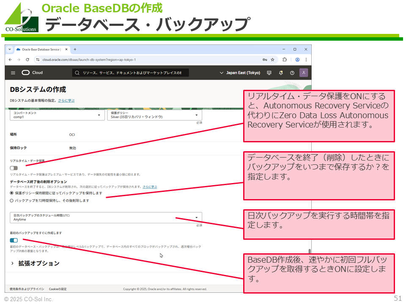This screenshot has height=305, width=406.
Task: Open the help question mark icon
Action: coord(292,73)
